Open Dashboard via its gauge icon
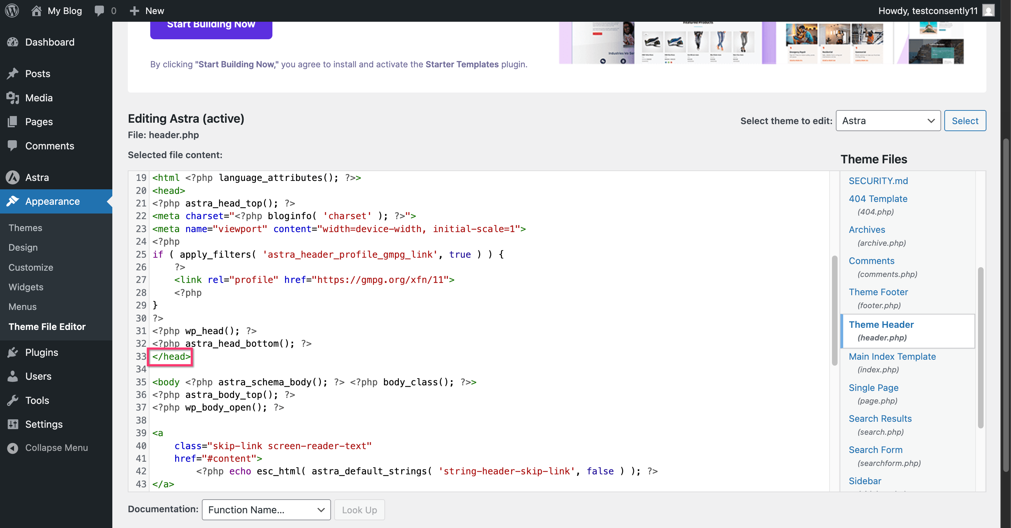1011x528 pixels. pos(13,42)
